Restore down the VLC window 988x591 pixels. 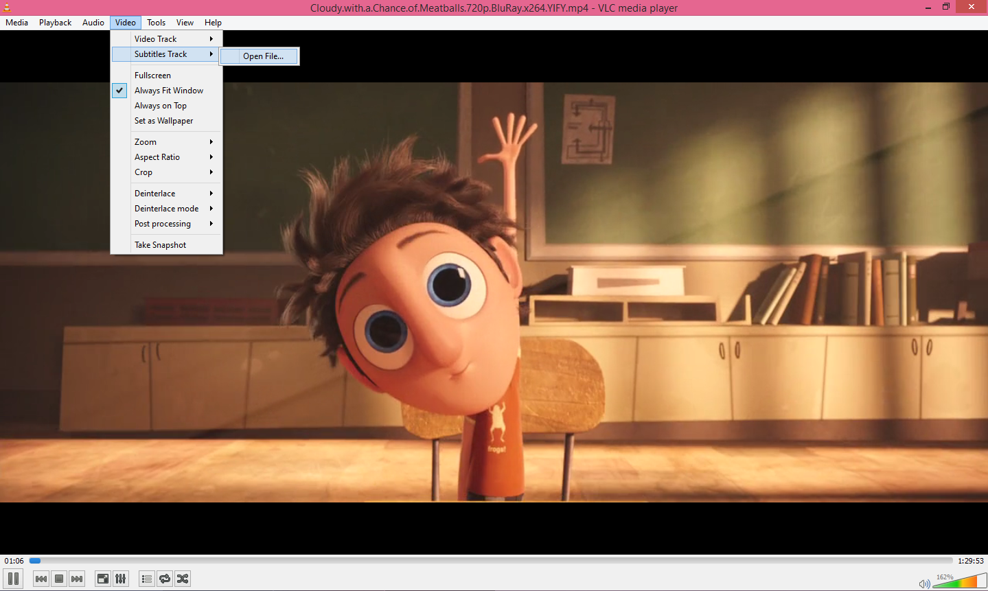click(946, 7)
